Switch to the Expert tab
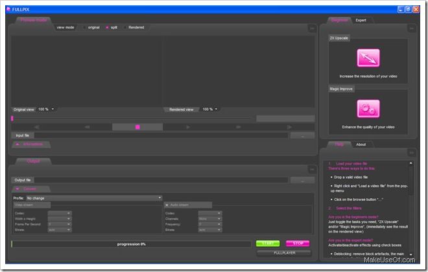Viewport: 428px width, 272px height. (x=361, y=21)
